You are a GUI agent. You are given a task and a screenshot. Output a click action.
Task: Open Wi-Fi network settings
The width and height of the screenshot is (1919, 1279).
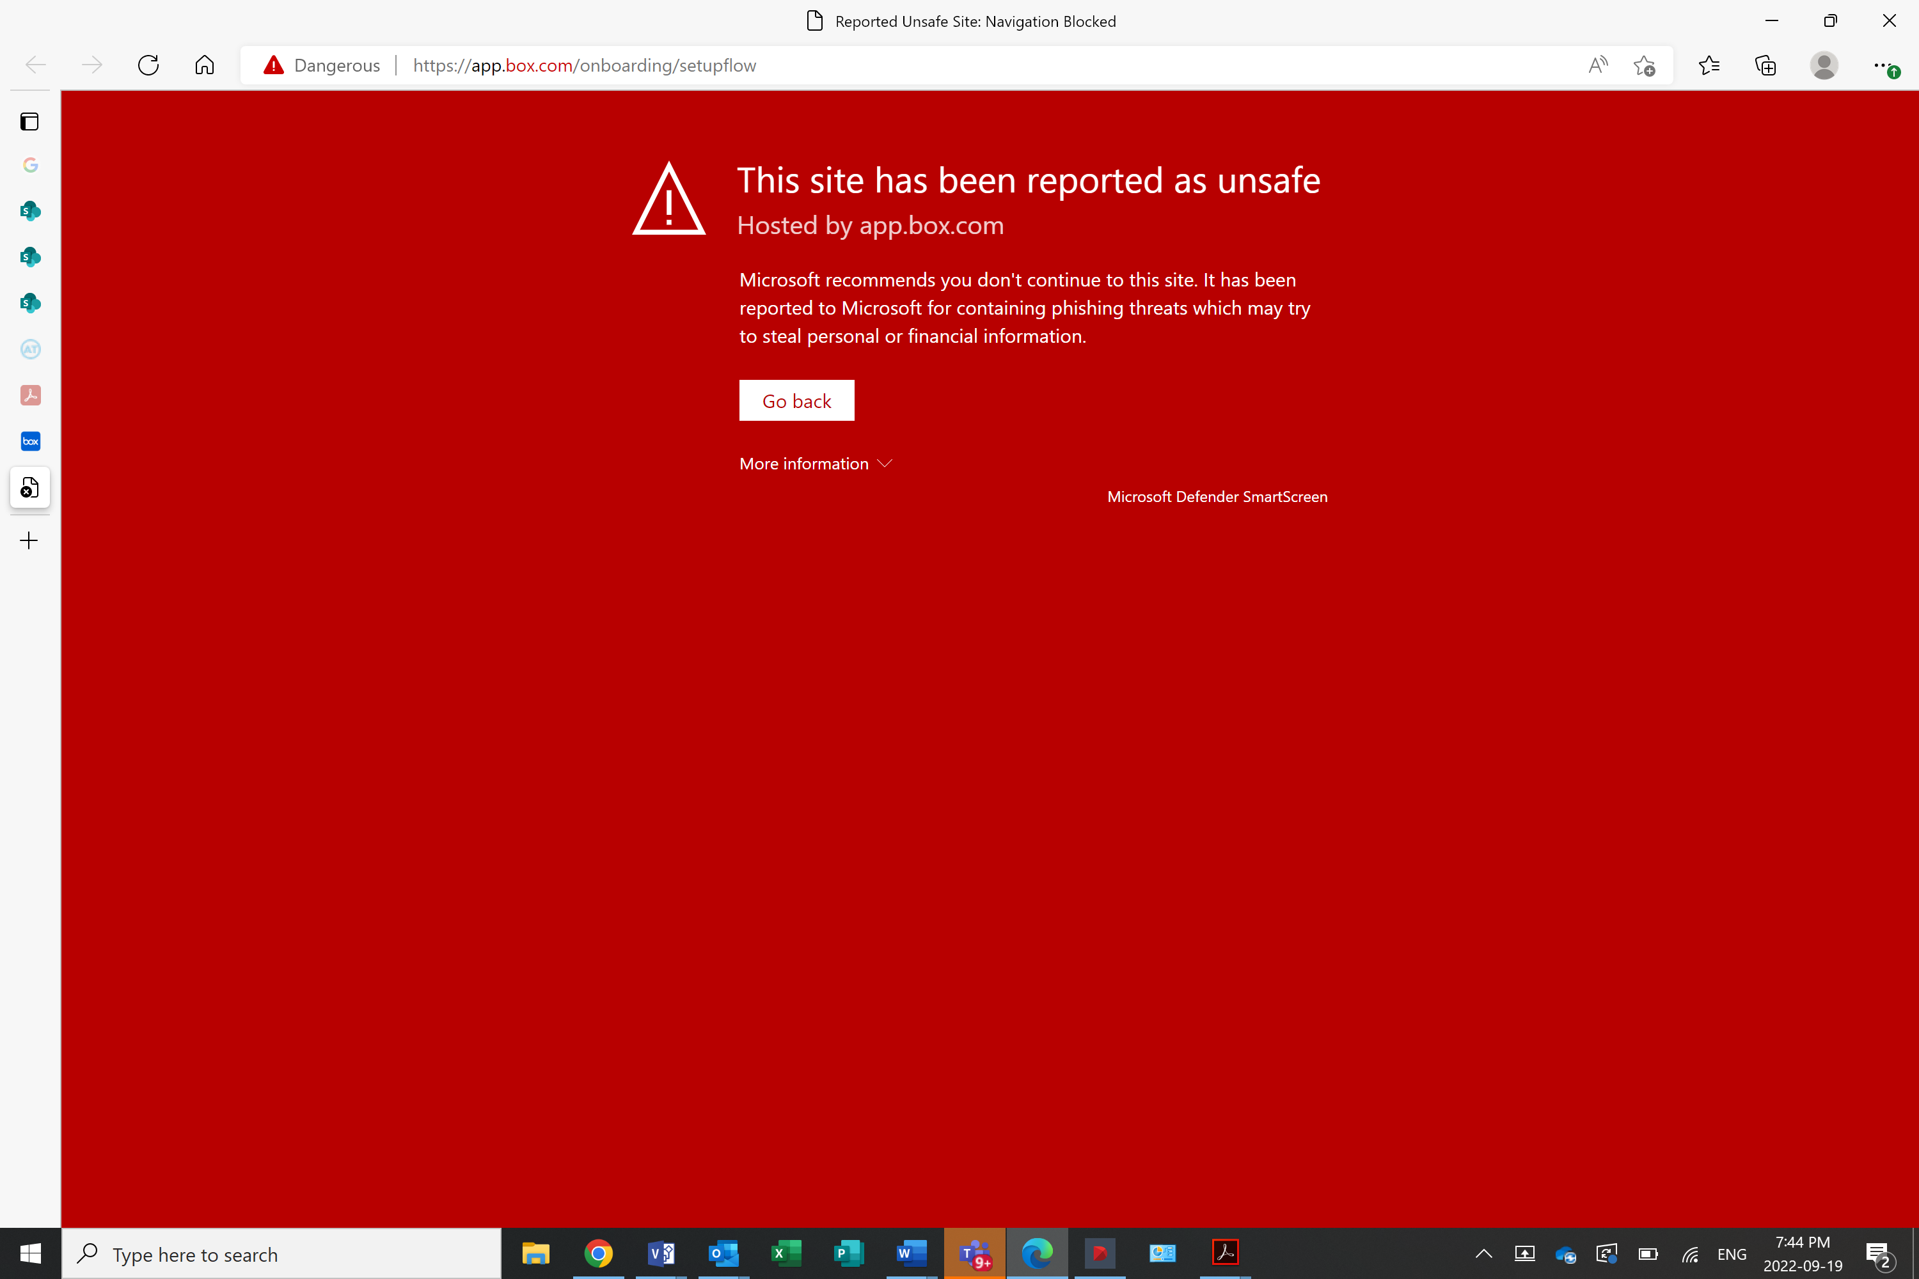click(x=1690, y=1253)
